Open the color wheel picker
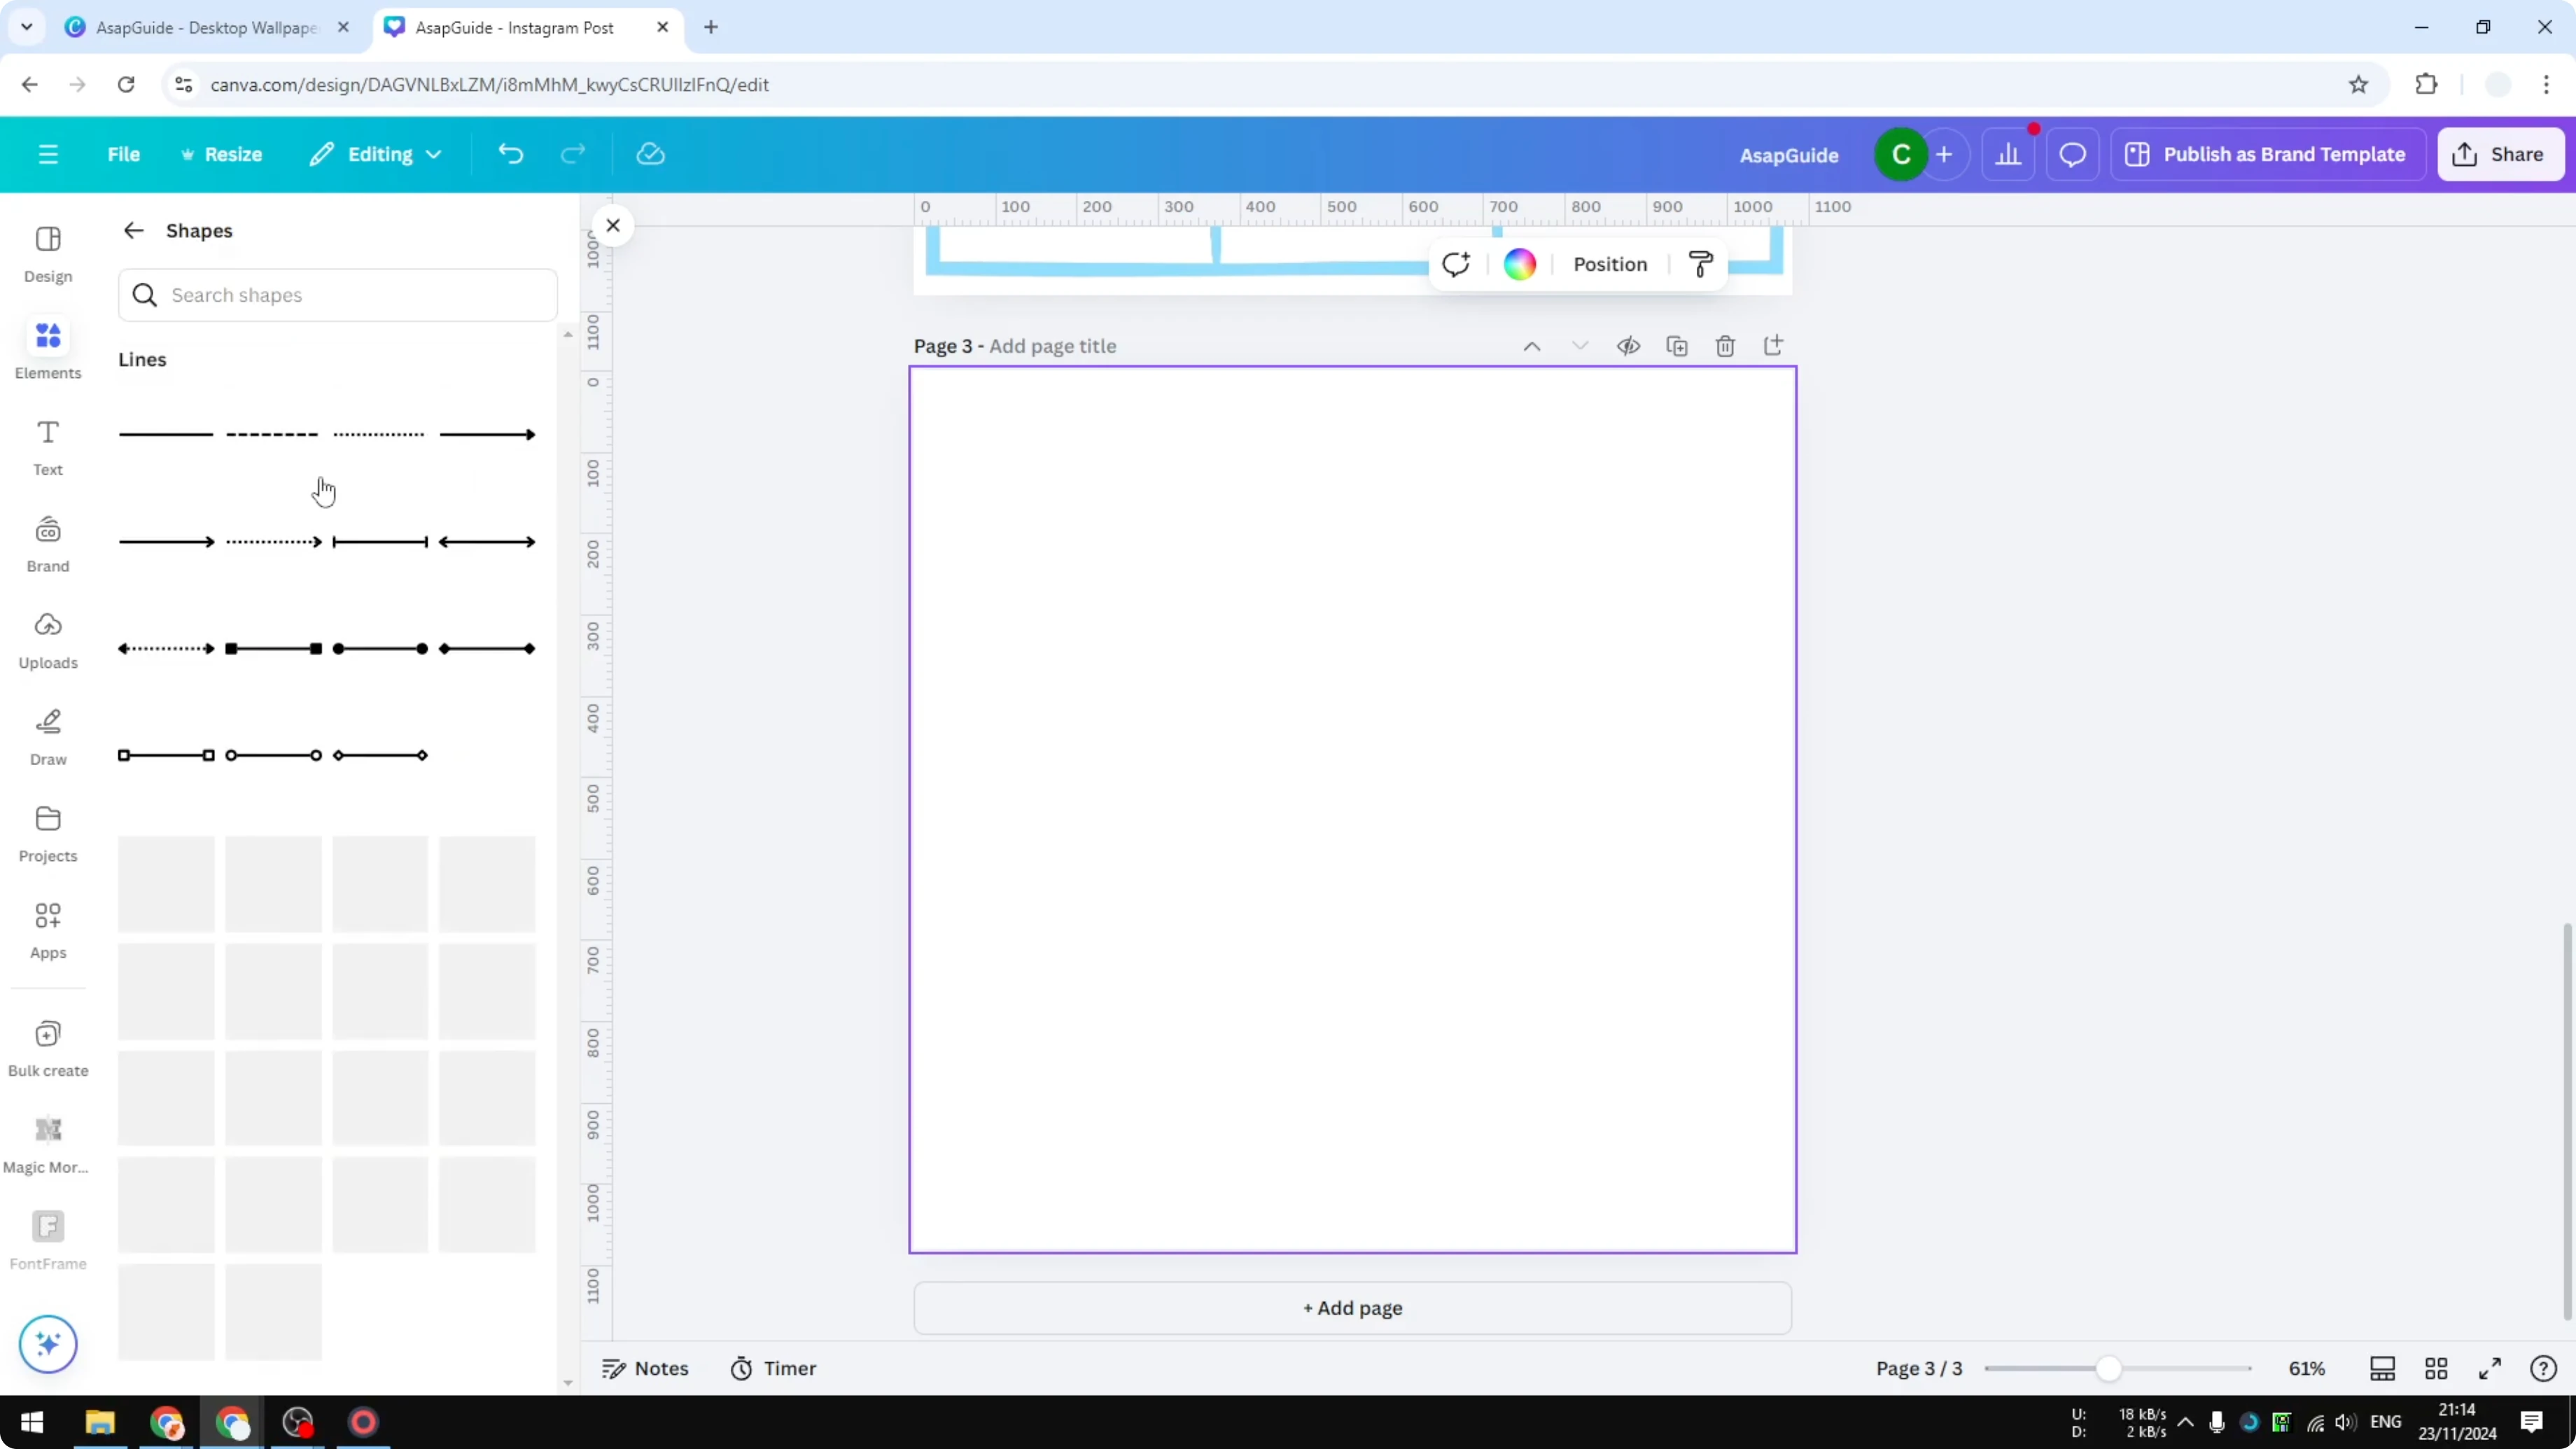This screenshot has height=1449, width=2576. pyautogui.click(x=1519, y=263)
